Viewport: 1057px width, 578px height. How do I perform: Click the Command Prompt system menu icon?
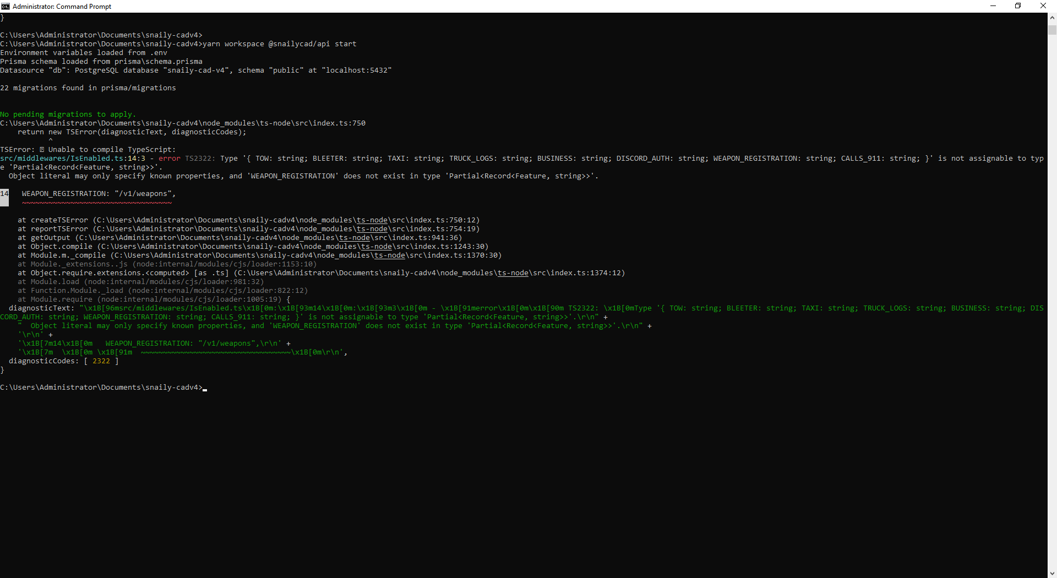tap(6, 6)
